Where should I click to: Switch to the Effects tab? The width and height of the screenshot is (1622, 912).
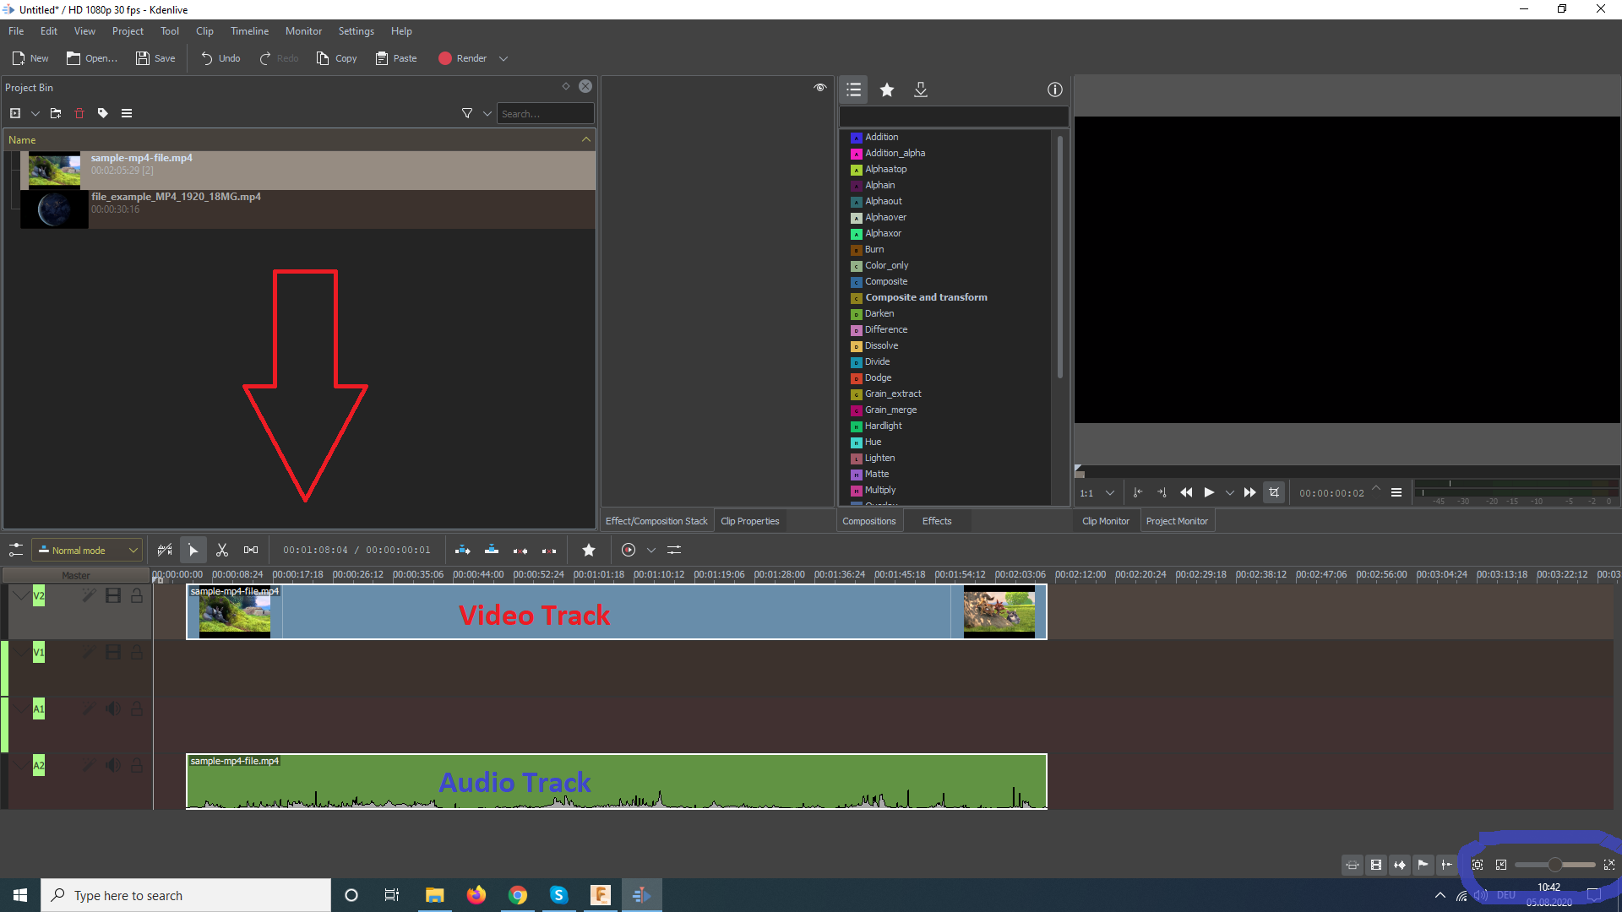936,521
